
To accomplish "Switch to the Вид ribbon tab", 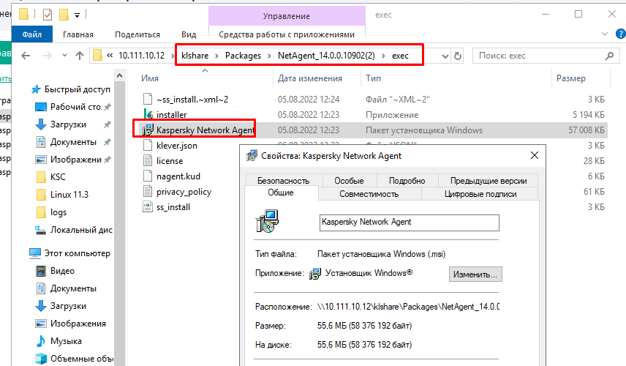I will [x=189, y=34].
